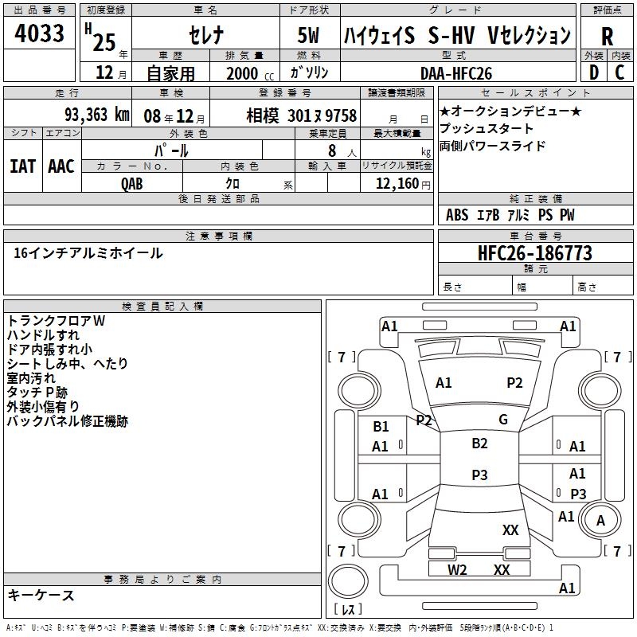Click inspector note バックパネル修正機跡

68,421
